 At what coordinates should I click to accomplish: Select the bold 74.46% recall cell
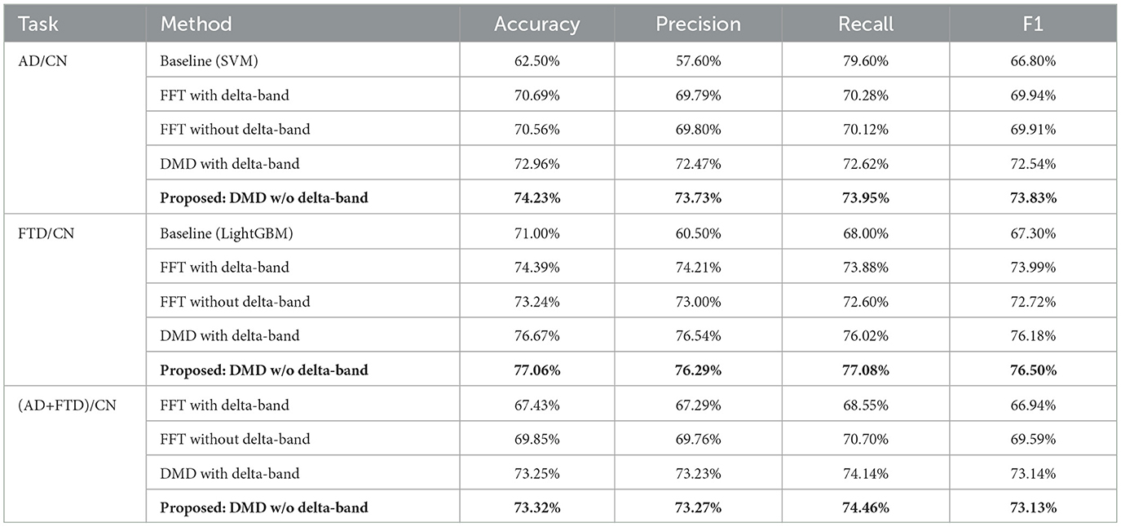tap(866, 507)
